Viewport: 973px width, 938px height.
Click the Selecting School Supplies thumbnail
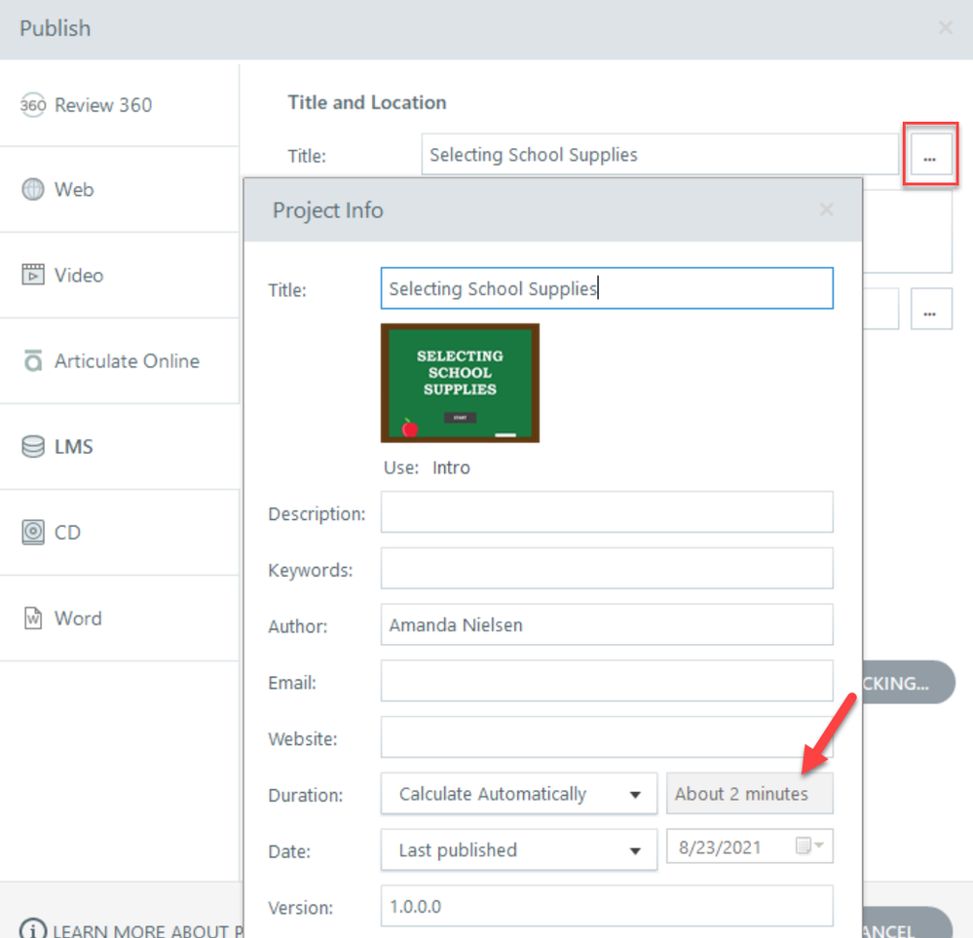(460, 383)
